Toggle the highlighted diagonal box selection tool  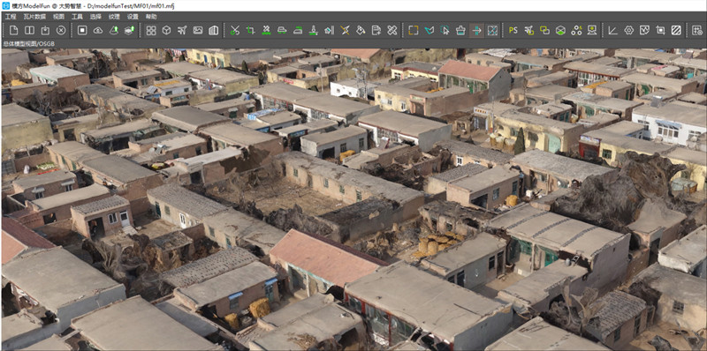point(492,30)
